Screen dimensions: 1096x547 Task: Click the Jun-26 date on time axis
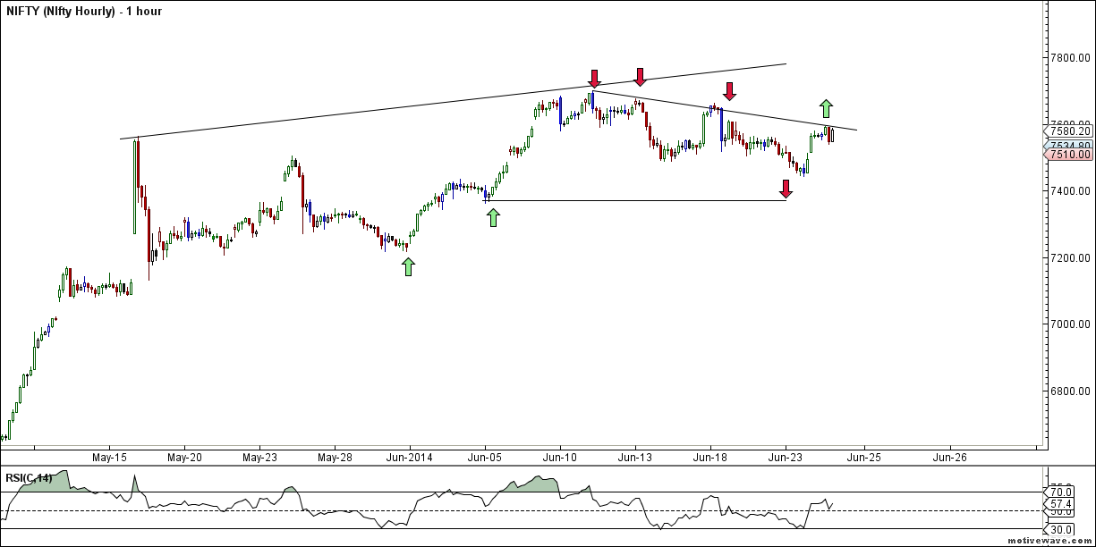pyautogui.click(x=949, y=457)
